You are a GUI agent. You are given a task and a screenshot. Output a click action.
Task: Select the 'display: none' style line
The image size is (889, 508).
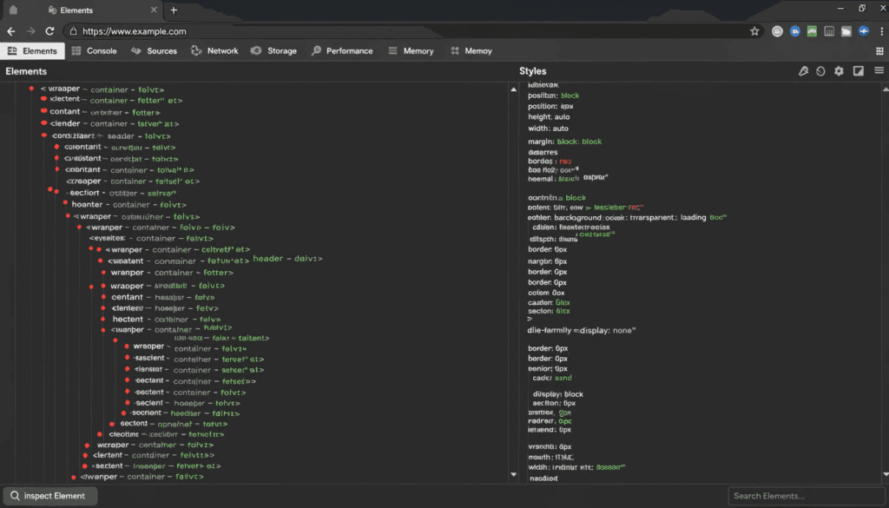click(x=582, y=330)
